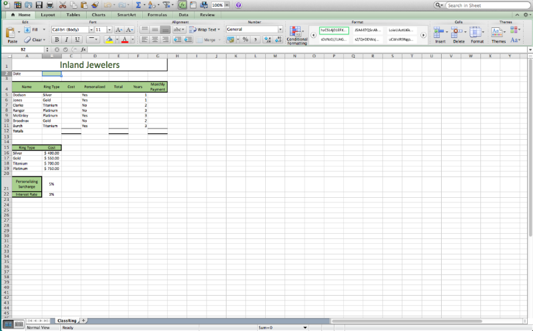Image resolution: width=533 pixels, height=331 pixels.
Task: Open the Wrap Text dropdown arrow
Action: click(x=219, y=29)
